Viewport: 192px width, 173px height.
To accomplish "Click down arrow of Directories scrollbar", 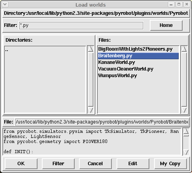I will pyautogui.click(x=91, y=110).
